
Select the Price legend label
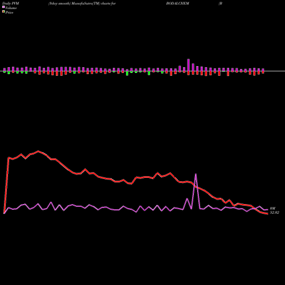click(9, 13)
